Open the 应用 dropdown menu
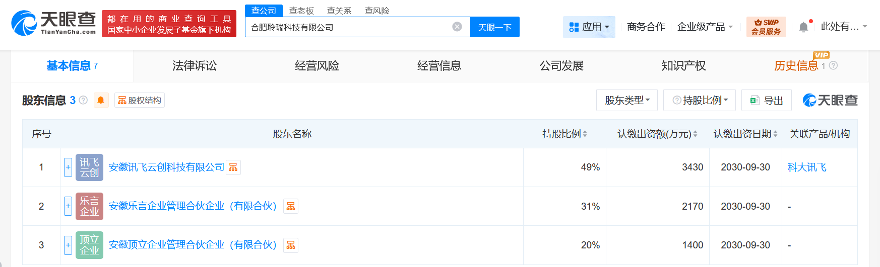Viewport: 880px width, 267px height. coord(589,27)
